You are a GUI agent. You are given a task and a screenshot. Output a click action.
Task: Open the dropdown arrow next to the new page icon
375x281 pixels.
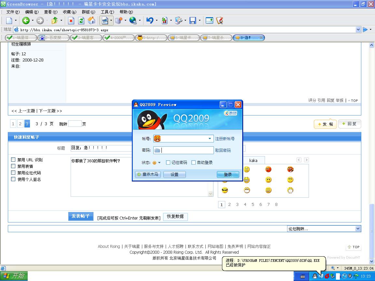(x=16, y=20)
